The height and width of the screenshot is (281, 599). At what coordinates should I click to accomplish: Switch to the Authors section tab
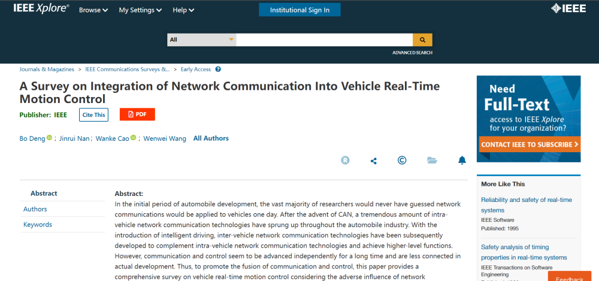pyautogui.click(x=35, y=209)
